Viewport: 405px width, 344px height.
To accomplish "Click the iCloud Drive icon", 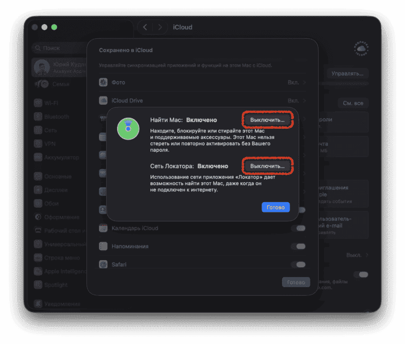I will 103,101.
